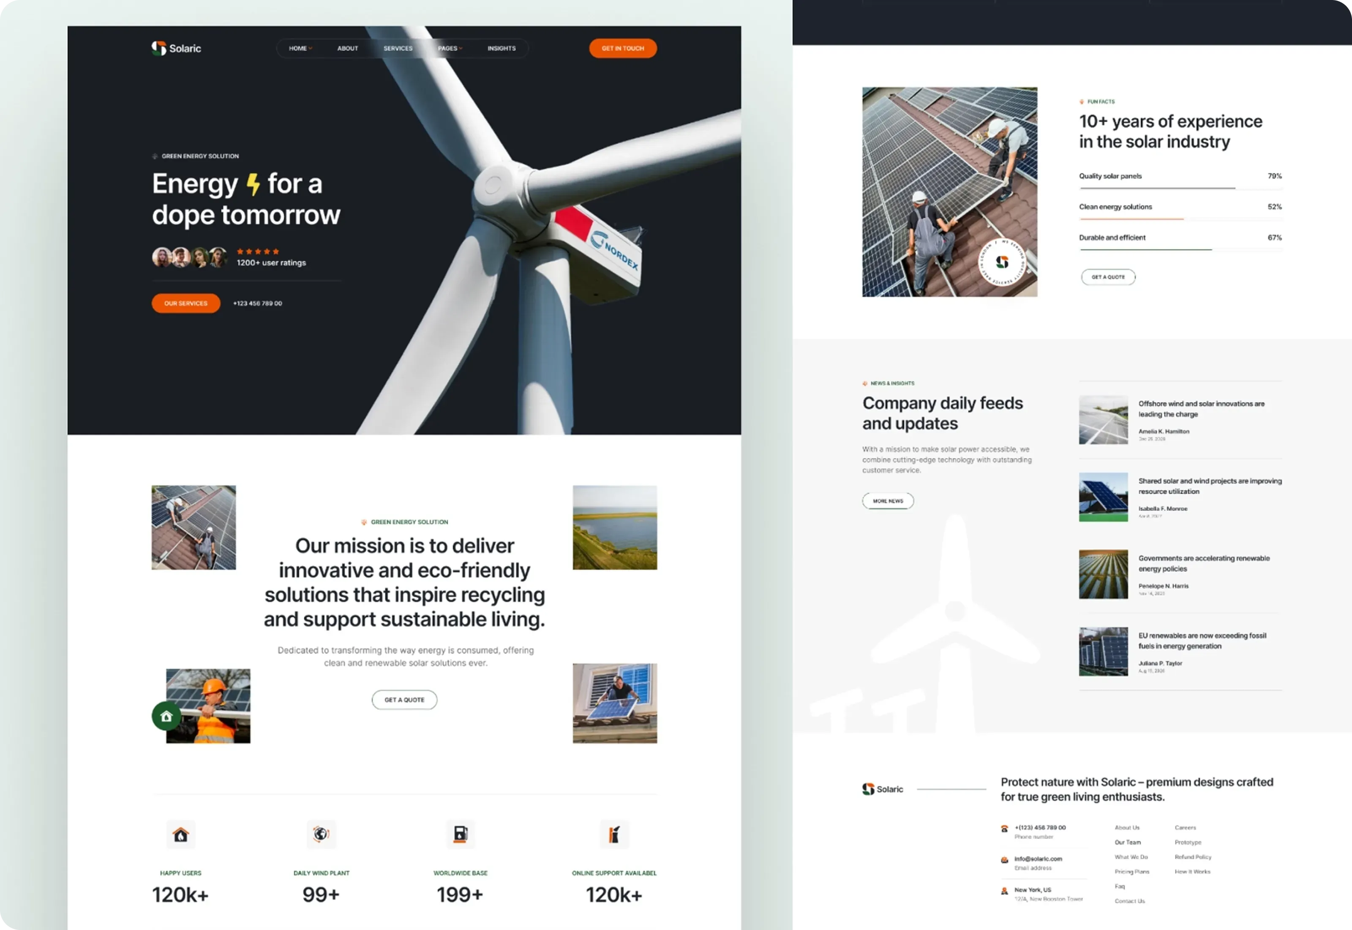
Task: Click the Solaric logo in the footer
Action: [x=883, y=789]
